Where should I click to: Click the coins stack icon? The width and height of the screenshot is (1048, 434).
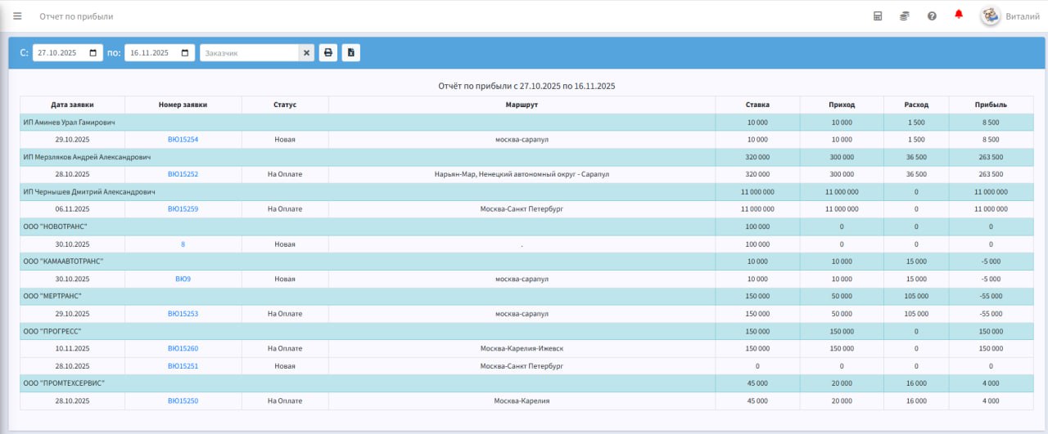[905, 16]
